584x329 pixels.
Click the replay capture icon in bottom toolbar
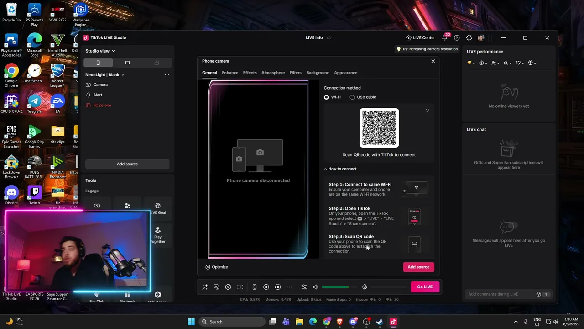click(277, 287)
